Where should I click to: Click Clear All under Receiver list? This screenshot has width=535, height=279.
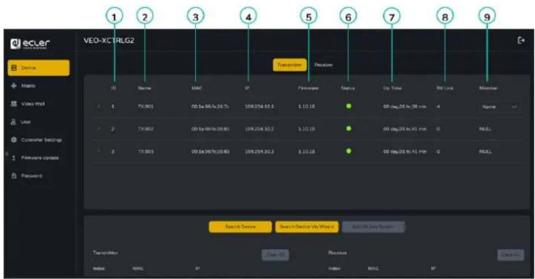[510, 255]
